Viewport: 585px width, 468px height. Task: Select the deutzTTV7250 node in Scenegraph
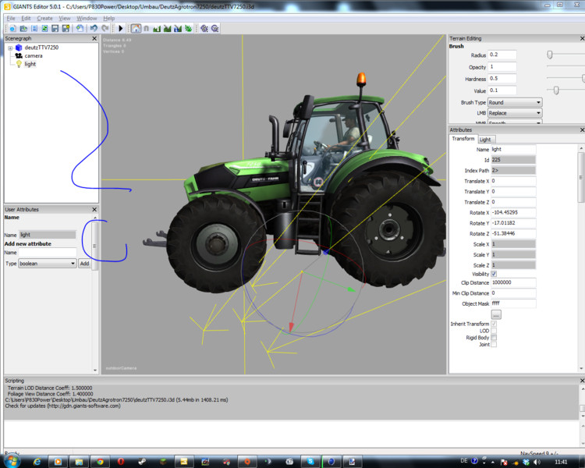click(x=41, y=48)
